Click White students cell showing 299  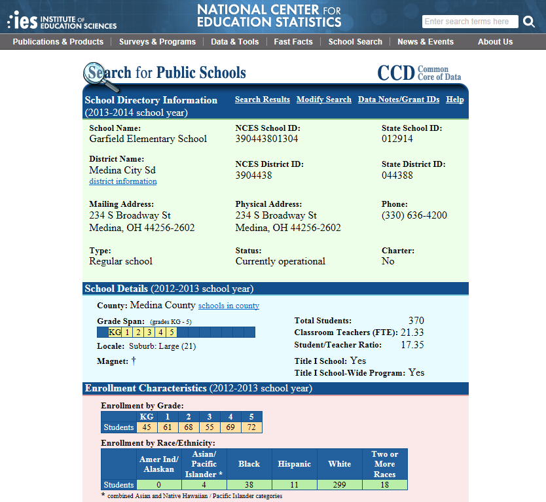[340, 485]
